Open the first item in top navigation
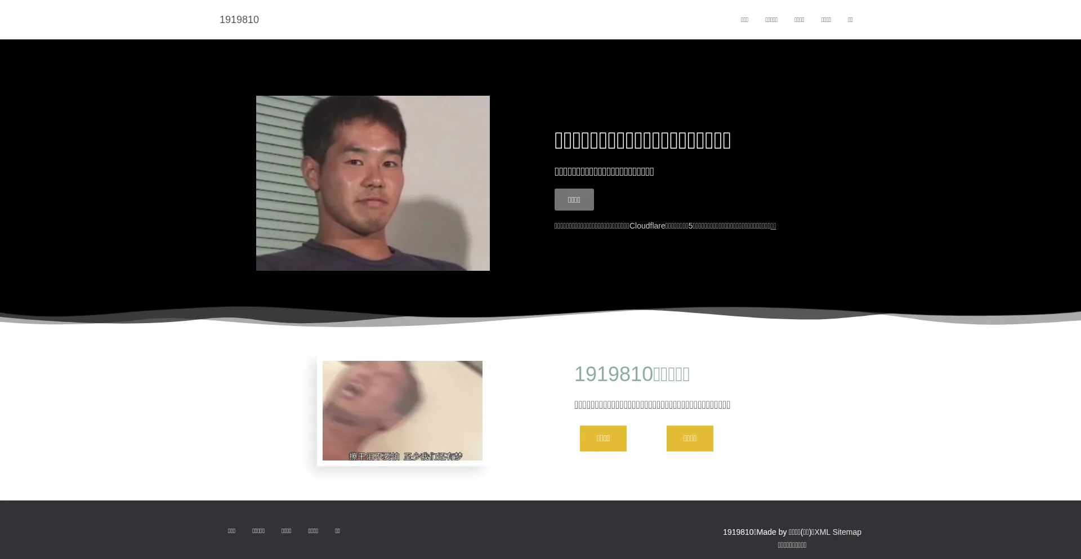 [744, 20]
